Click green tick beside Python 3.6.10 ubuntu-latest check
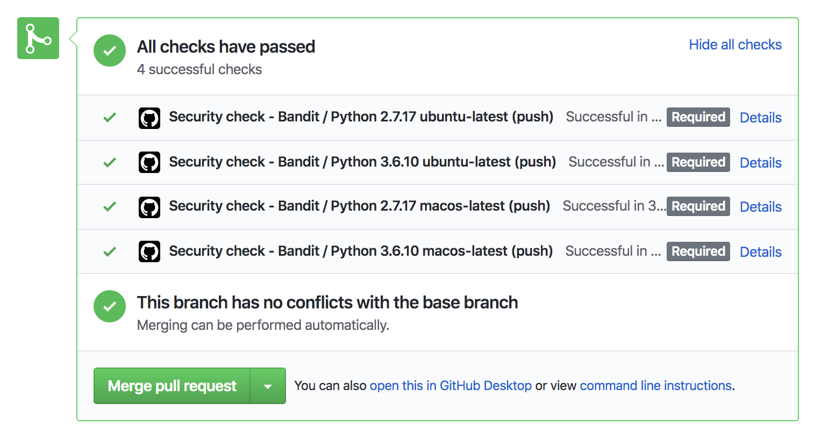 110,162
